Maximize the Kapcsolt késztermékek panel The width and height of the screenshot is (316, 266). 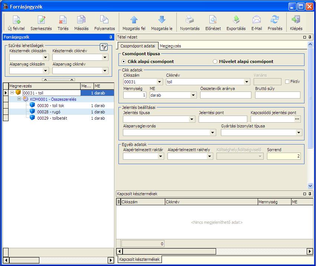click(x=304, y=194)
